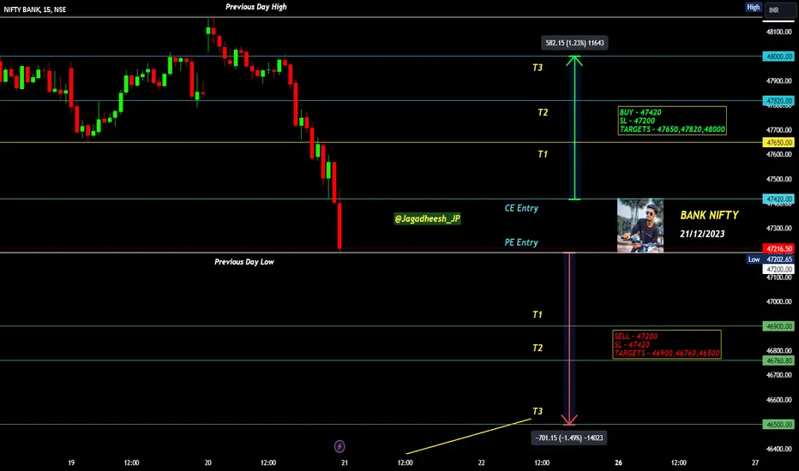The image size is (799, 471).
Task: Select the BUY - 47420 trade note box
Action: point(672,121)
